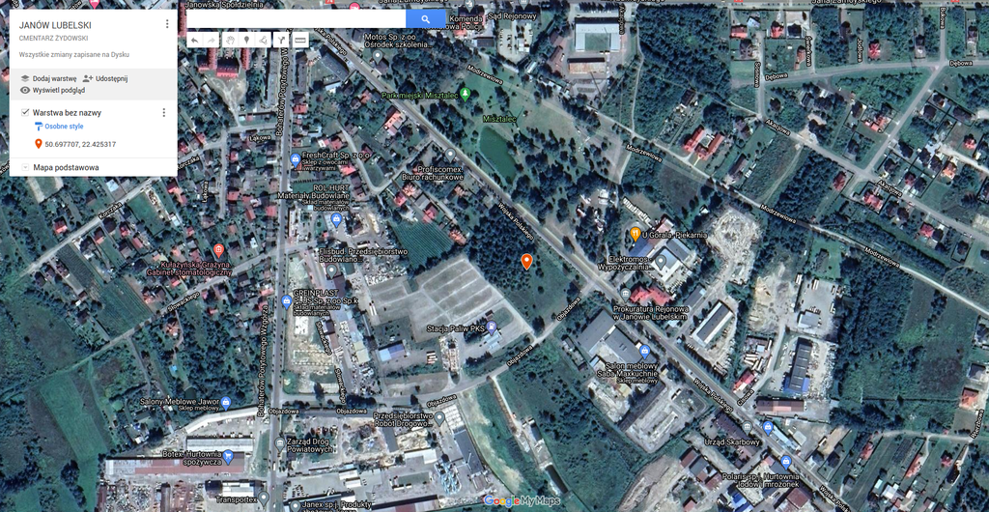Image resolution: width=989 pixels, height=512 pixels.
Task: Click the Redo arrow in toolbar
Action: pyautogui.click(x=212, y=40)
